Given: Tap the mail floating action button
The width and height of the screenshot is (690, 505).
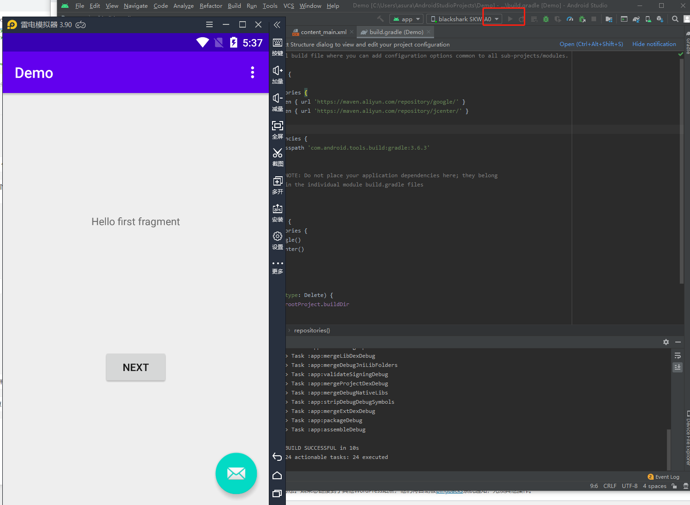Looking at the screenshot, I should click(236, 473).
